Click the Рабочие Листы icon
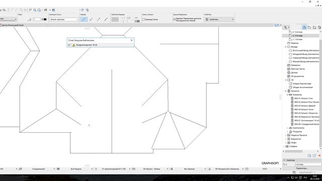This screenshot has height=181, width=322. click(289, 69)
